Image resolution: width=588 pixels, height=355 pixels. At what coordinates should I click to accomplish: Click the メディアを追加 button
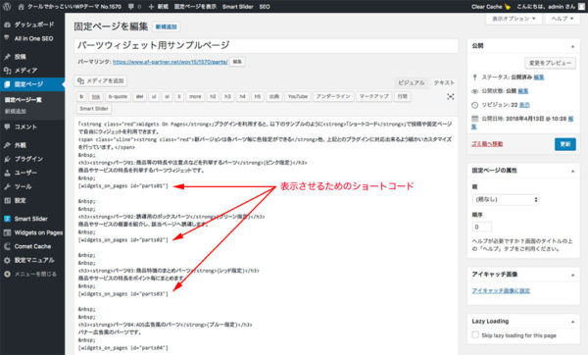[x=101, y=80]
